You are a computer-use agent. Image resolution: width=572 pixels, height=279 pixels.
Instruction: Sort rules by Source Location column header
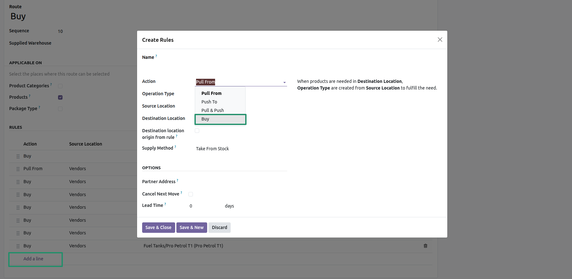tap(86, 144)
